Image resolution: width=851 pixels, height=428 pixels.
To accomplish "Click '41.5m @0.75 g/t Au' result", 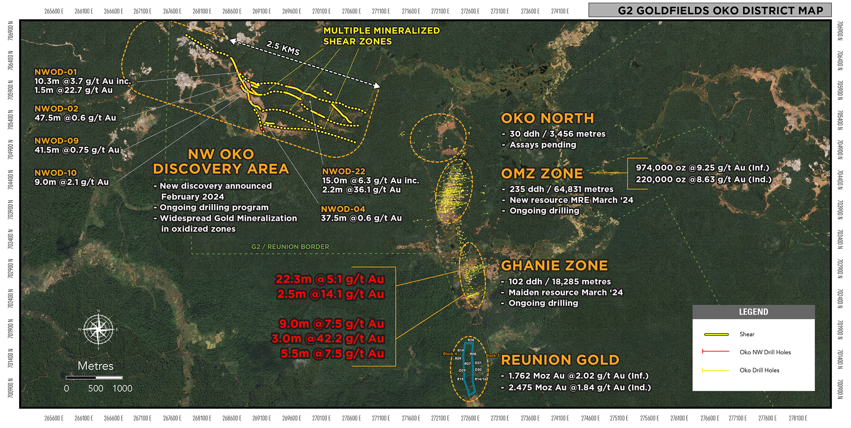I will (x=77, y=150).
